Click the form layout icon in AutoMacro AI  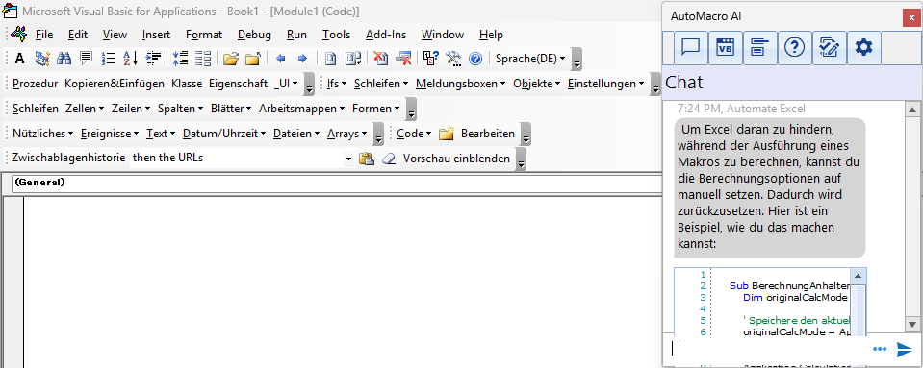tap(759, 48)
